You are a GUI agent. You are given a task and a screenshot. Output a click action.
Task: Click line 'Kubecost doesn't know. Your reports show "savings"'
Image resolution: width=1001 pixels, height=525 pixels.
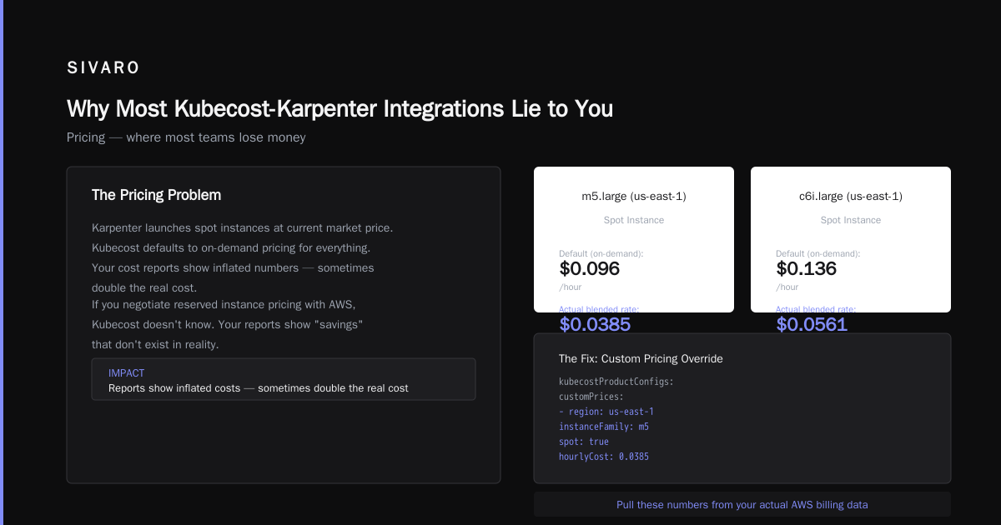(227, 324)
